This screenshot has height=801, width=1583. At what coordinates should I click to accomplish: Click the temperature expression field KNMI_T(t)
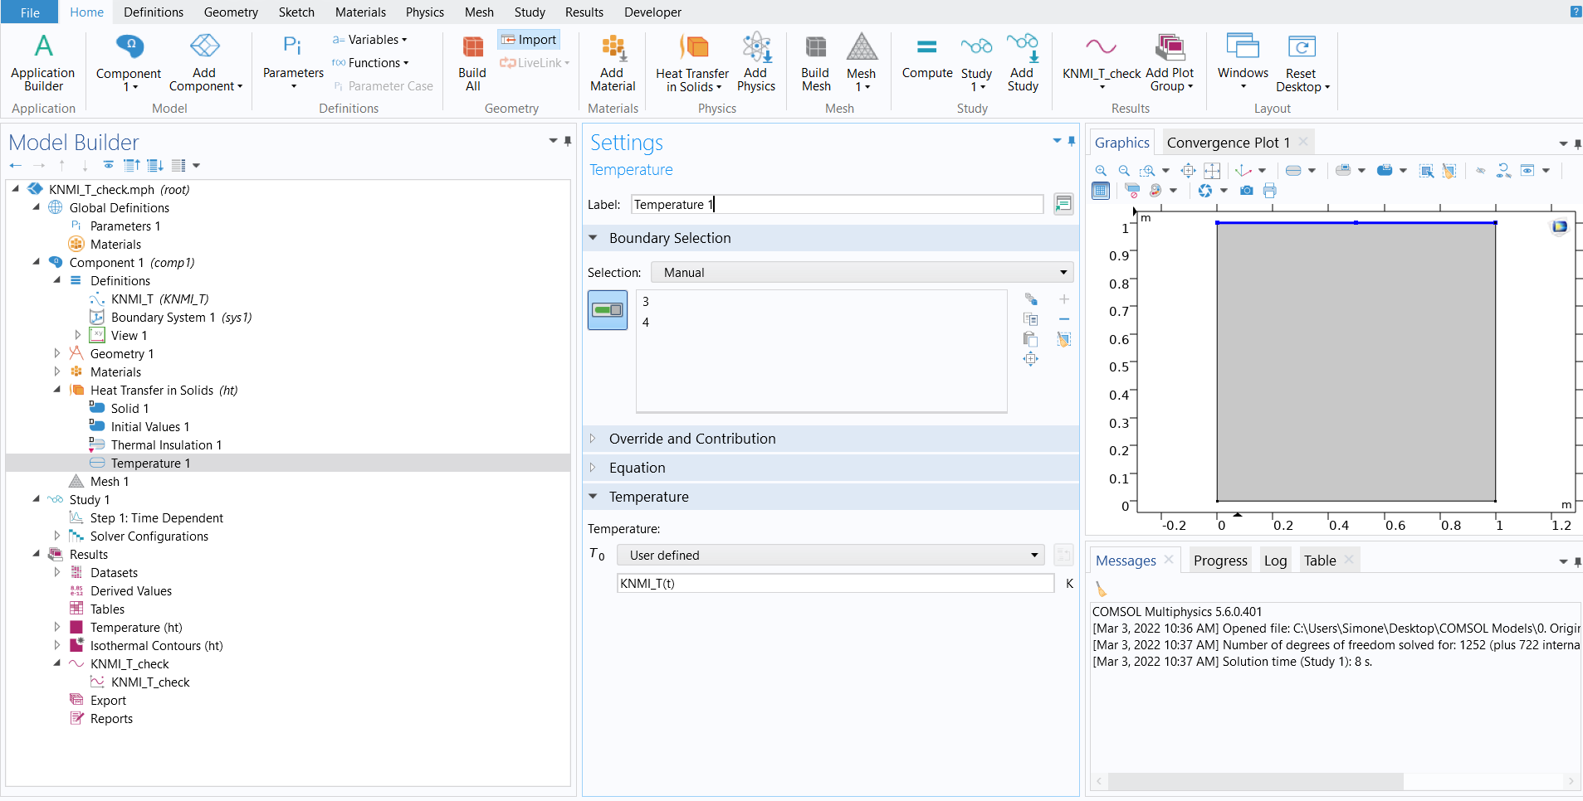point(834,584)
